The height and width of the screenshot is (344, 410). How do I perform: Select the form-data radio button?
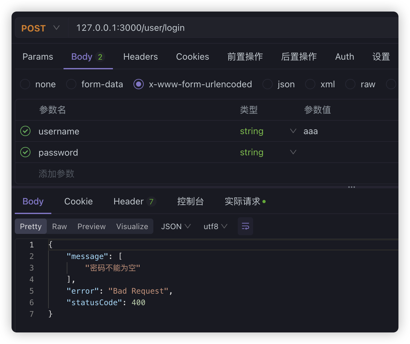71,84
